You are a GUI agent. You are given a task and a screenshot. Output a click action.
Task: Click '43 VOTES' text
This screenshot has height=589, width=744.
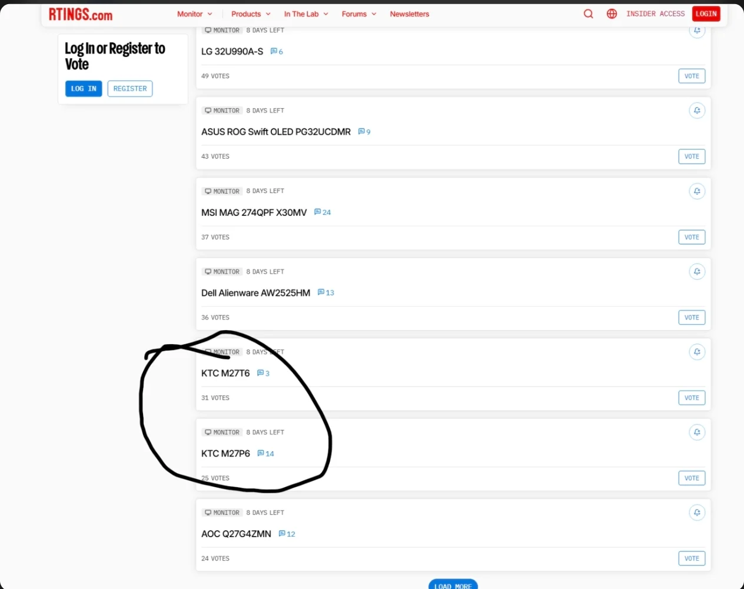pos(215,157)
